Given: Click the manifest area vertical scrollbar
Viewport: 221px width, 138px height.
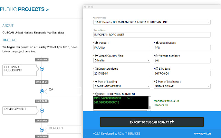Looking at the screenshot, I should click(x=150, y=108).
